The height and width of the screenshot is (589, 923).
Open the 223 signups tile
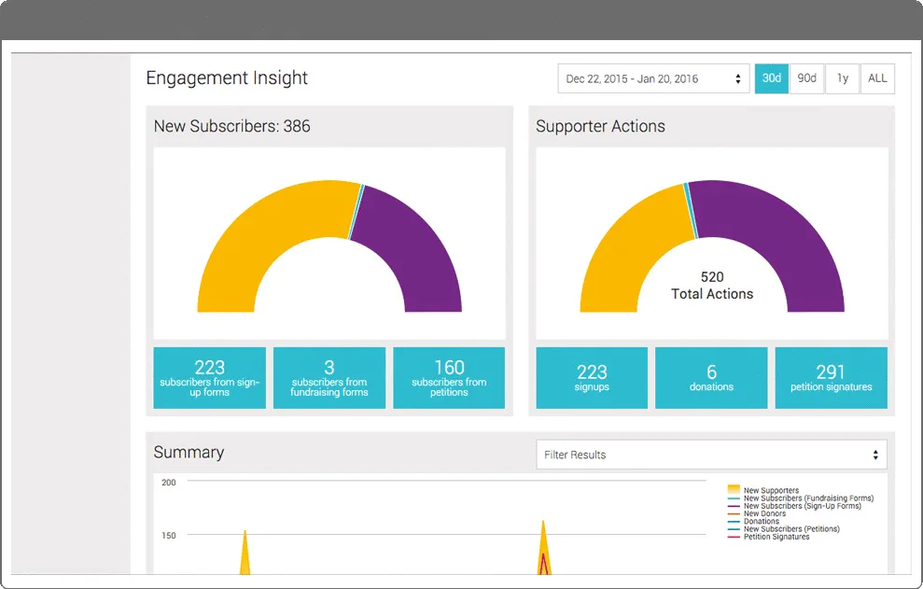click(x=592, y=377)
